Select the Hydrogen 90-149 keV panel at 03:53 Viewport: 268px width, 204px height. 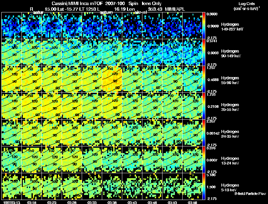tap(173, 53)
